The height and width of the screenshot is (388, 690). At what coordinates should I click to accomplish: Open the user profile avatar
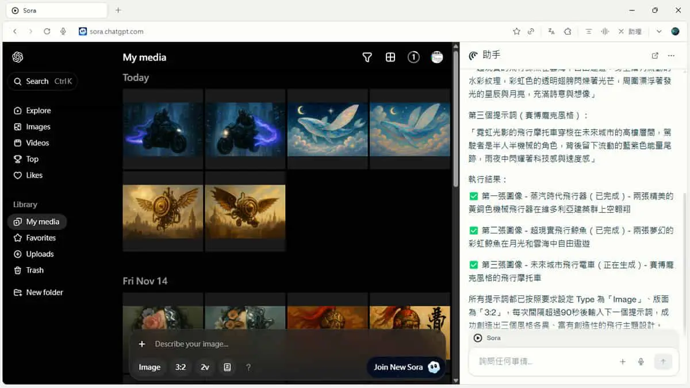coord(437,57)
